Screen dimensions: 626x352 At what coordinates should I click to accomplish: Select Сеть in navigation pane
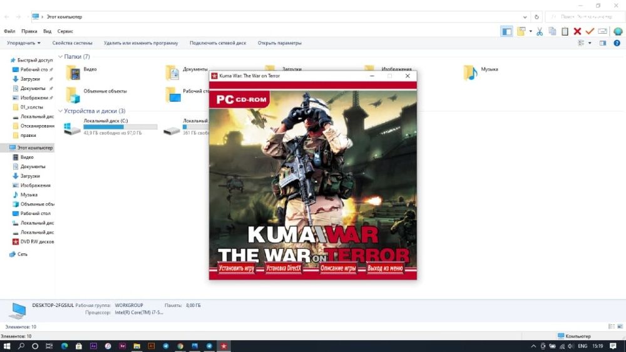18,254
